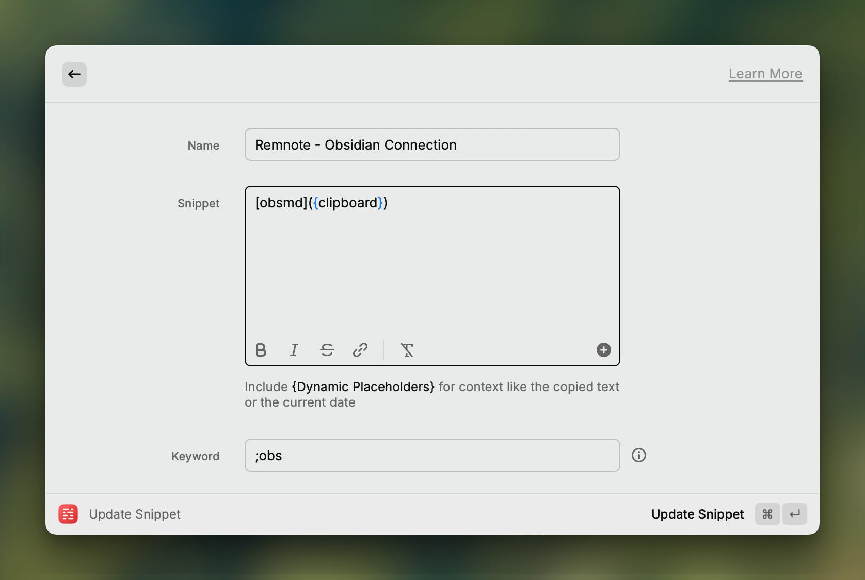The image size is (865, 580).
Task: Click the {clipboard} placeholder in snippet
Action: tap(348, 203)
